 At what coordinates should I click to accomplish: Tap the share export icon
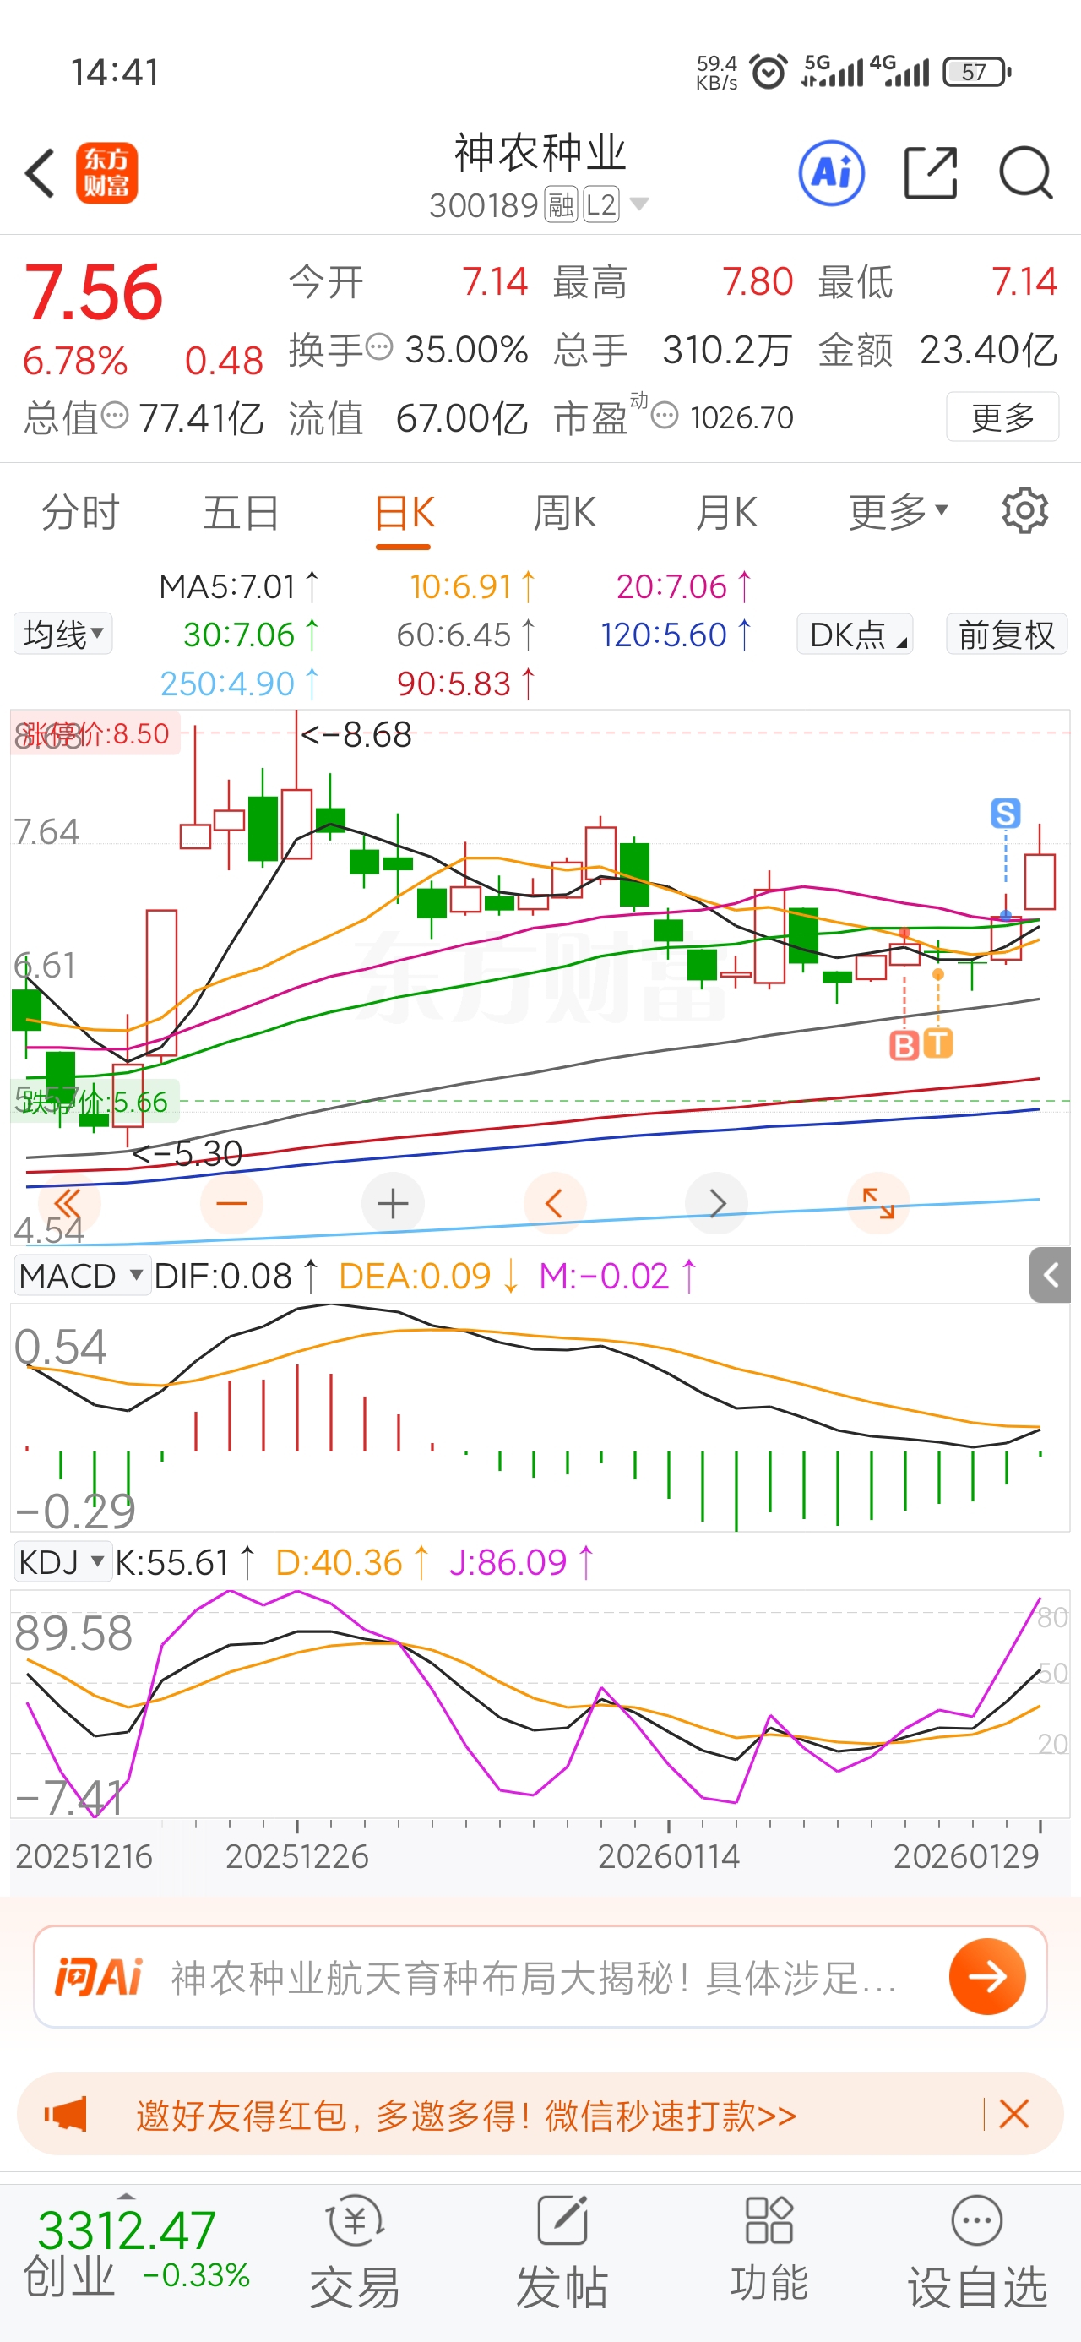pyautogui.click(x=931, y=172)
